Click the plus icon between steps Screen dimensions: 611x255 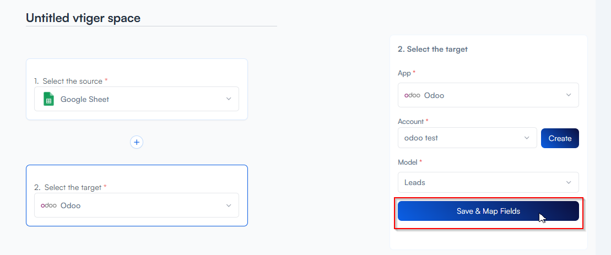coord(137,142)
